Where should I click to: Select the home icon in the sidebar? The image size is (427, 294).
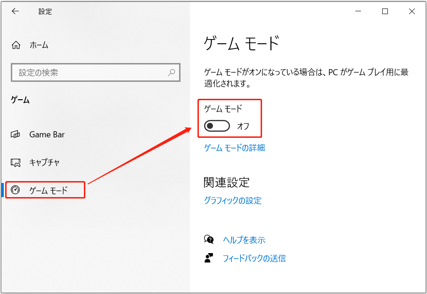pyautogui.click(x=16, y=45)
